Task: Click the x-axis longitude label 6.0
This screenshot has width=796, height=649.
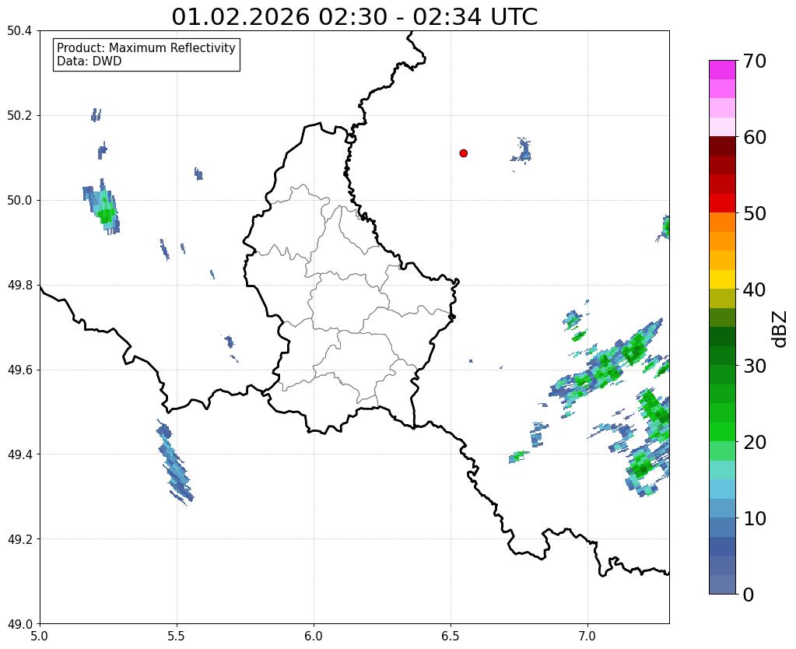Action: click(314, 636)
